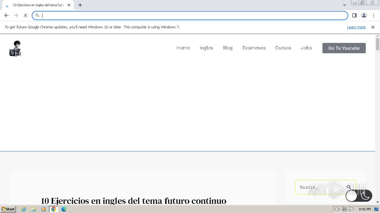Dismiss the Chrome update notification bar
The width and height of the screenshot is (380, 213).
[x=373, y=27]
